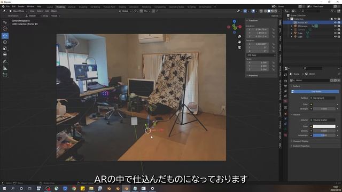Viewport: 342px width, 192px height.
Task: Adjust the Anisotropy slider
Action: [324, 135]
